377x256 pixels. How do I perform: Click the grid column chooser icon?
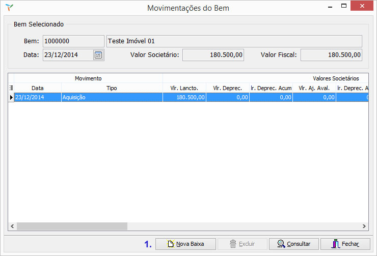click(x=11, y=88)
